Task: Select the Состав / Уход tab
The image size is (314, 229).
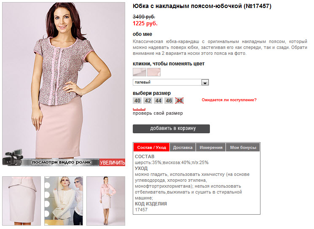Action: point(152,148)
